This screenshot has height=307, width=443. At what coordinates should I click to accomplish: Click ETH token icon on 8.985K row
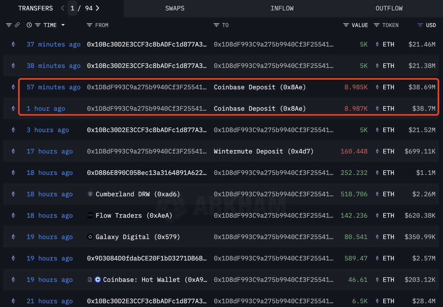point(377,87)
